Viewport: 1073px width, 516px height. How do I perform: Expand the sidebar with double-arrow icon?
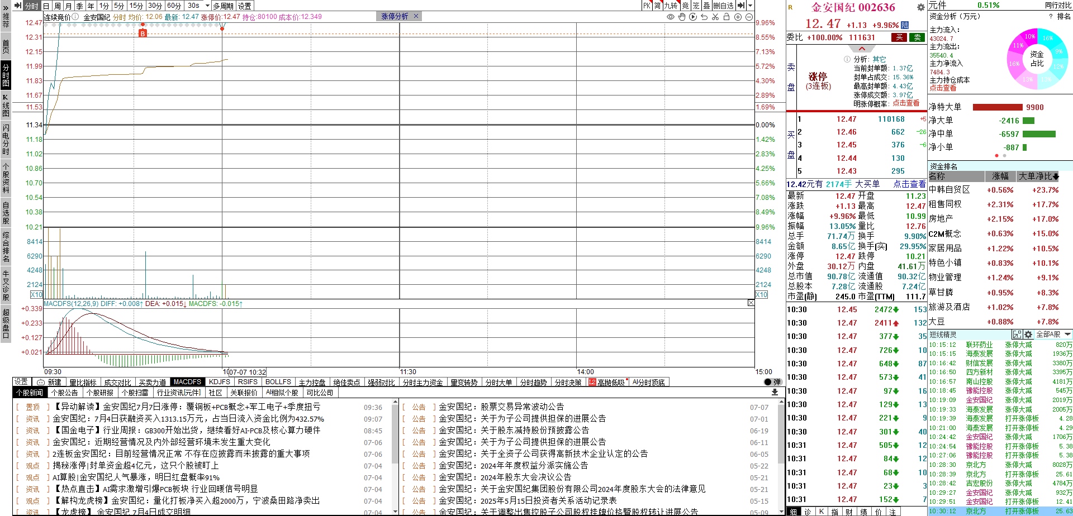(6, 8)
